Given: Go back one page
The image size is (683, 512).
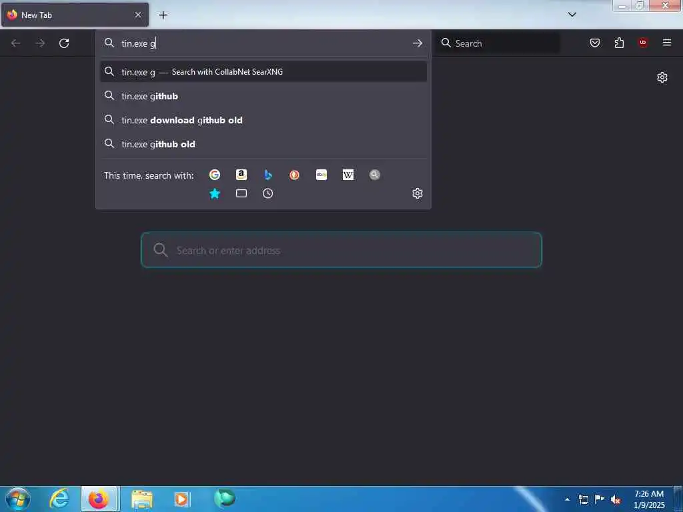Looking at the screenshot, I should [x=16, y=43].
